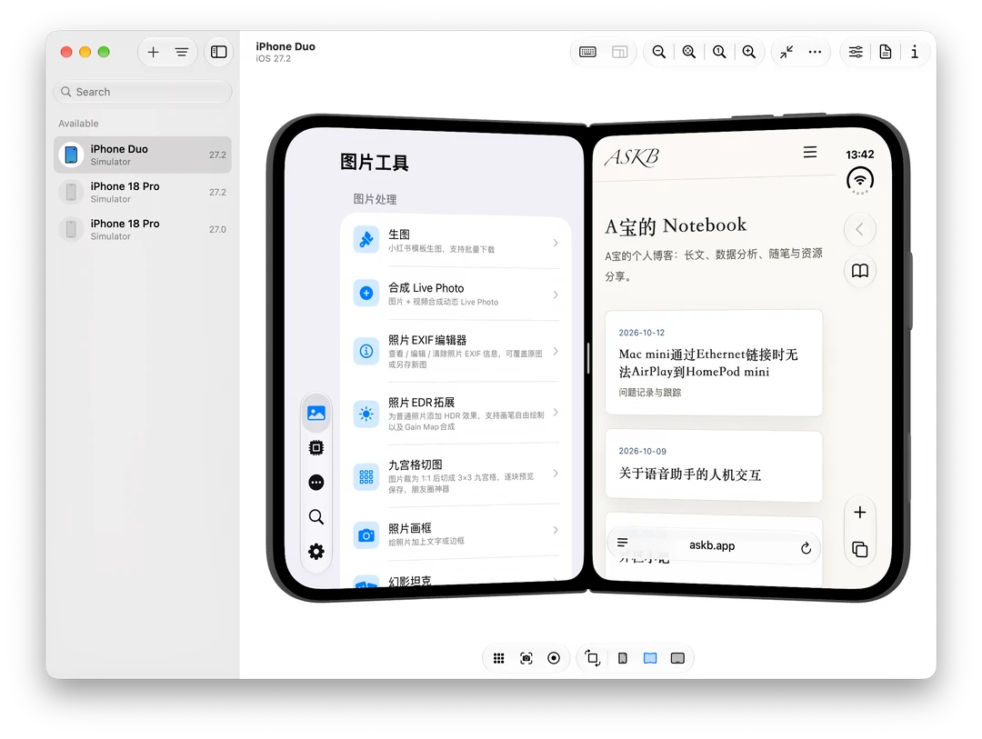
Task: Open the page menu icon in address bar
Action: click(623, 543)
